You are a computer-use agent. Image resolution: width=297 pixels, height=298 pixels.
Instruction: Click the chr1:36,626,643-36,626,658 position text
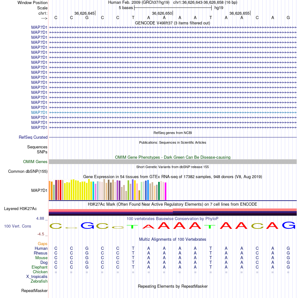[x=205, y=3]
